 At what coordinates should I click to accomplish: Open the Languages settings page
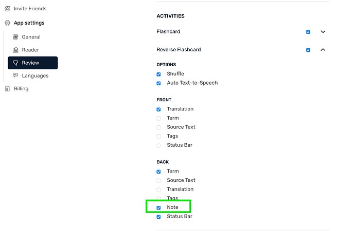point(35,75)
